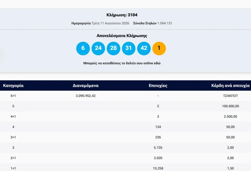
Task: Select the 3+1 category cell
Action: [x=13, y=137]
